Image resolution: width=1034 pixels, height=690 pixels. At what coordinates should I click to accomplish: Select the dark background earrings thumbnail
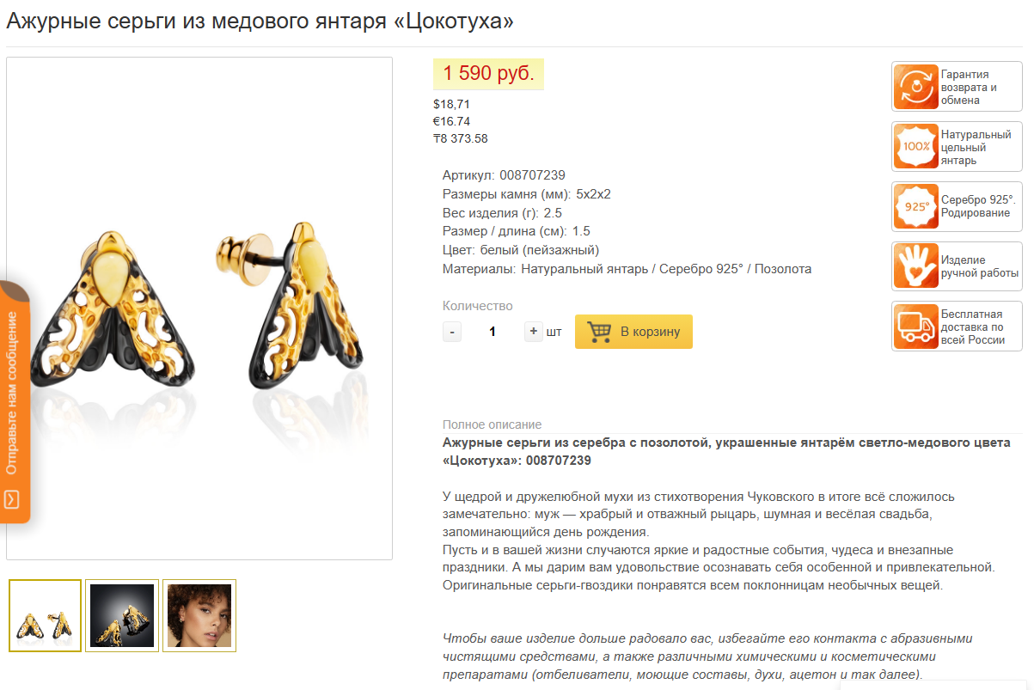[x=122, y=615]
